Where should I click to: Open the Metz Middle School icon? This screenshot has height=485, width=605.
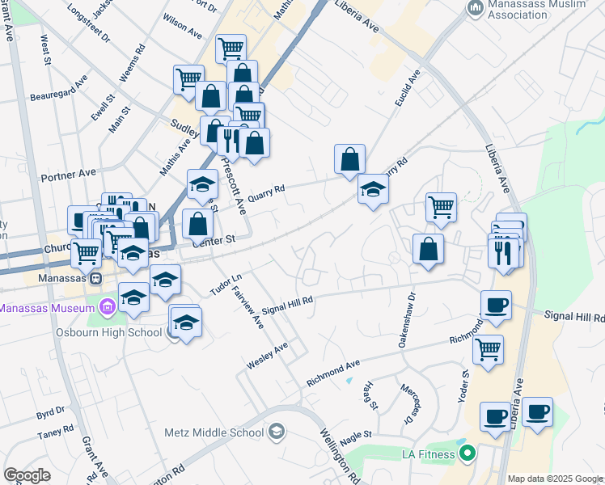point(277,432)
